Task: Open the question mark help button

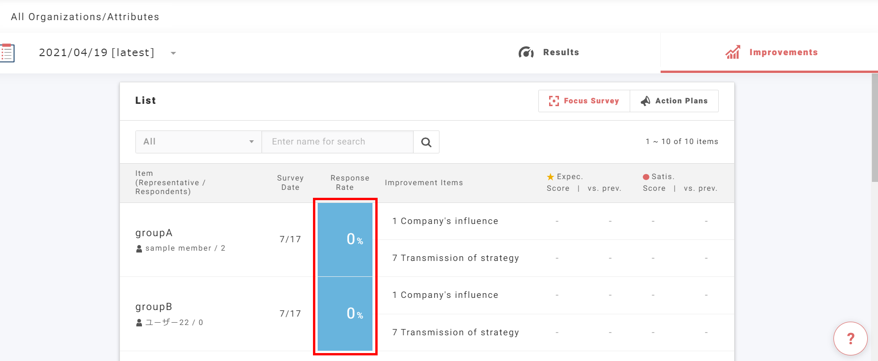Action: (850, 339)
